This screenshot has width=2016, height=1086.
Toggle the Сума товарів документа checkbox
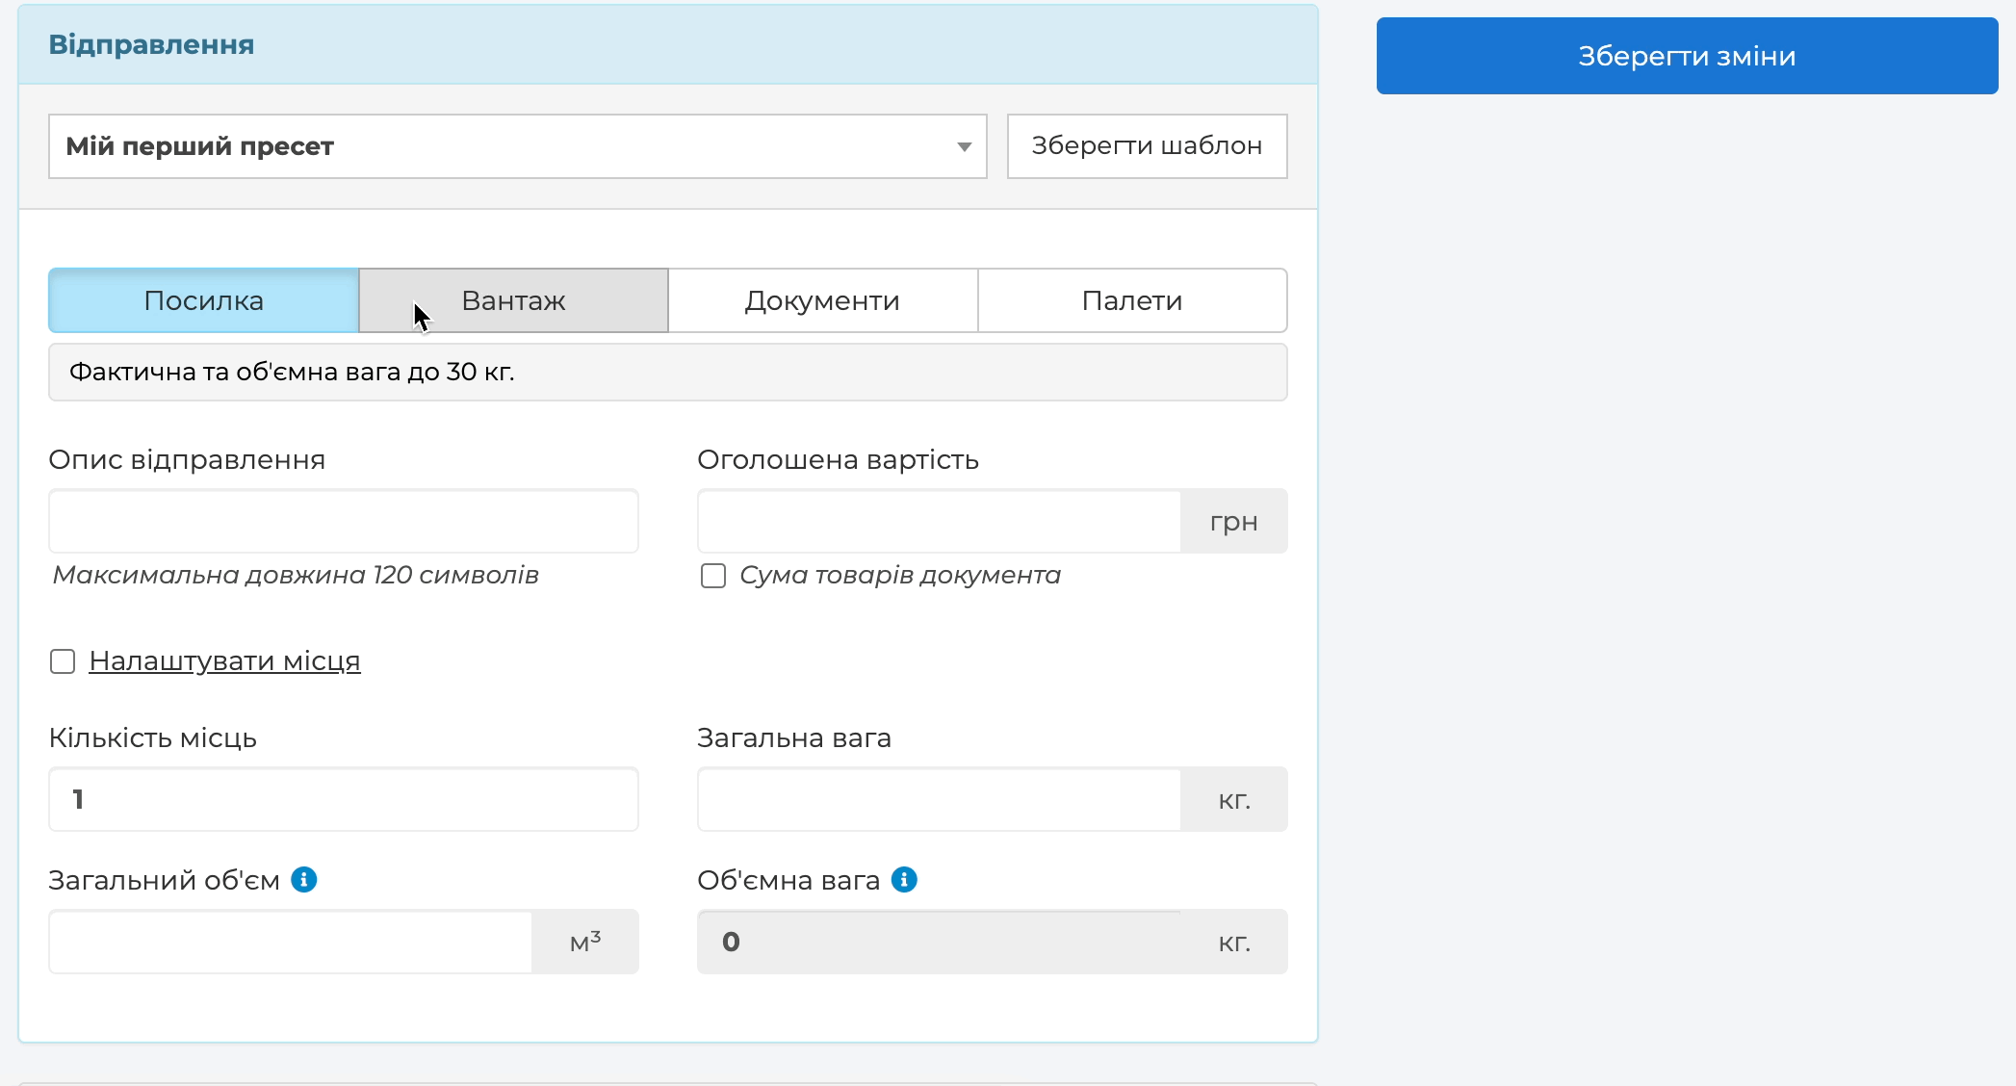[713, 576]
